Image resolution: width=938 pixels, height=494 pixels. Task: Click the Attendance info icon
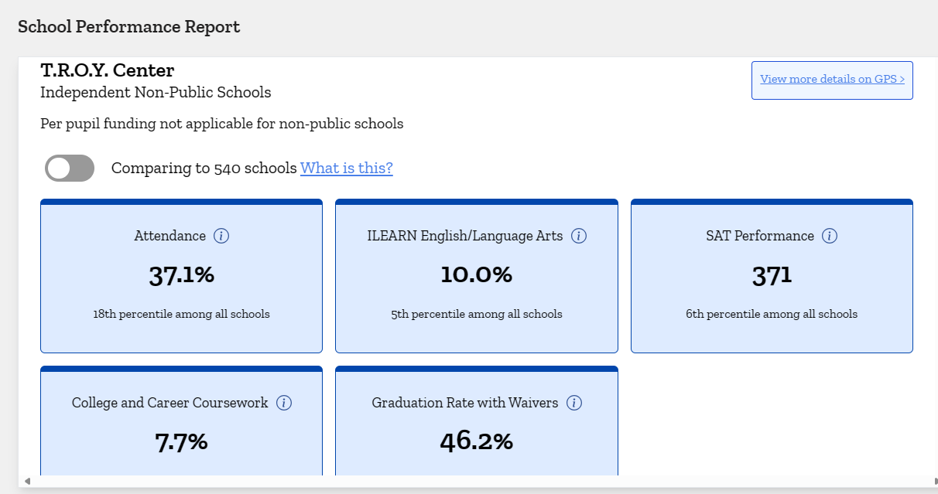[221, 236]
